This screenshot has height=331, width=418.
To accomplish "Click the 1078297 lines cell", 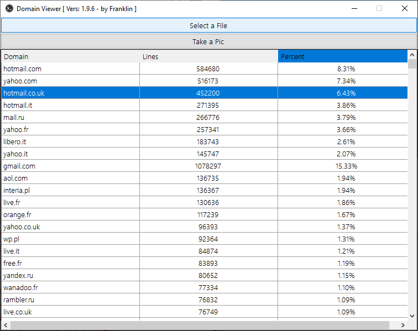I will click(x=208, y=166).
